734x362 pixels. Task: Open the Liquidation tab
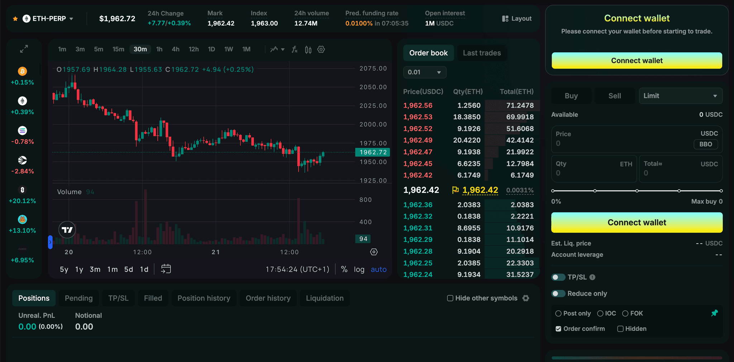click(325, 298)
